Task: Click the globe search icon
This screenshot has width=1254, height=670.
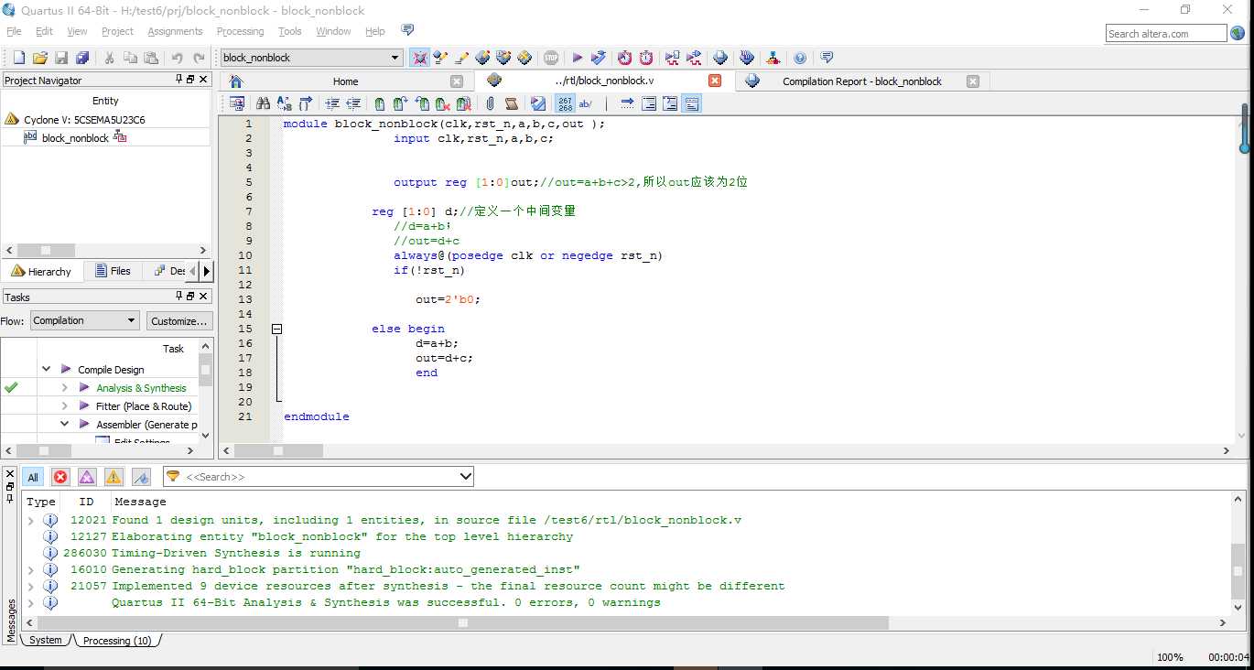Action: 1238,33
